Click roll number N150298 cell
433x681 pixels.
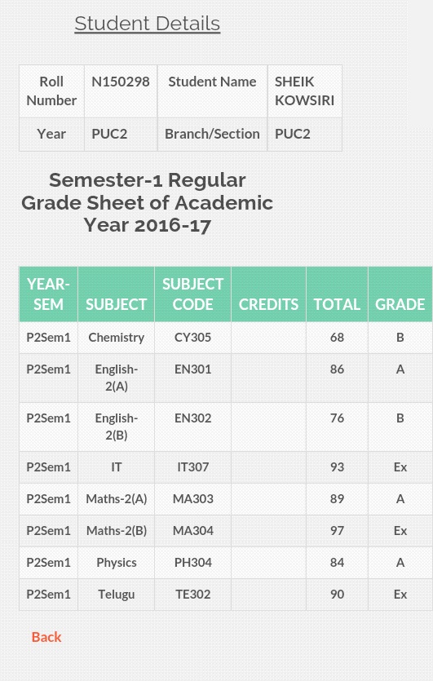tap(121, 91)
